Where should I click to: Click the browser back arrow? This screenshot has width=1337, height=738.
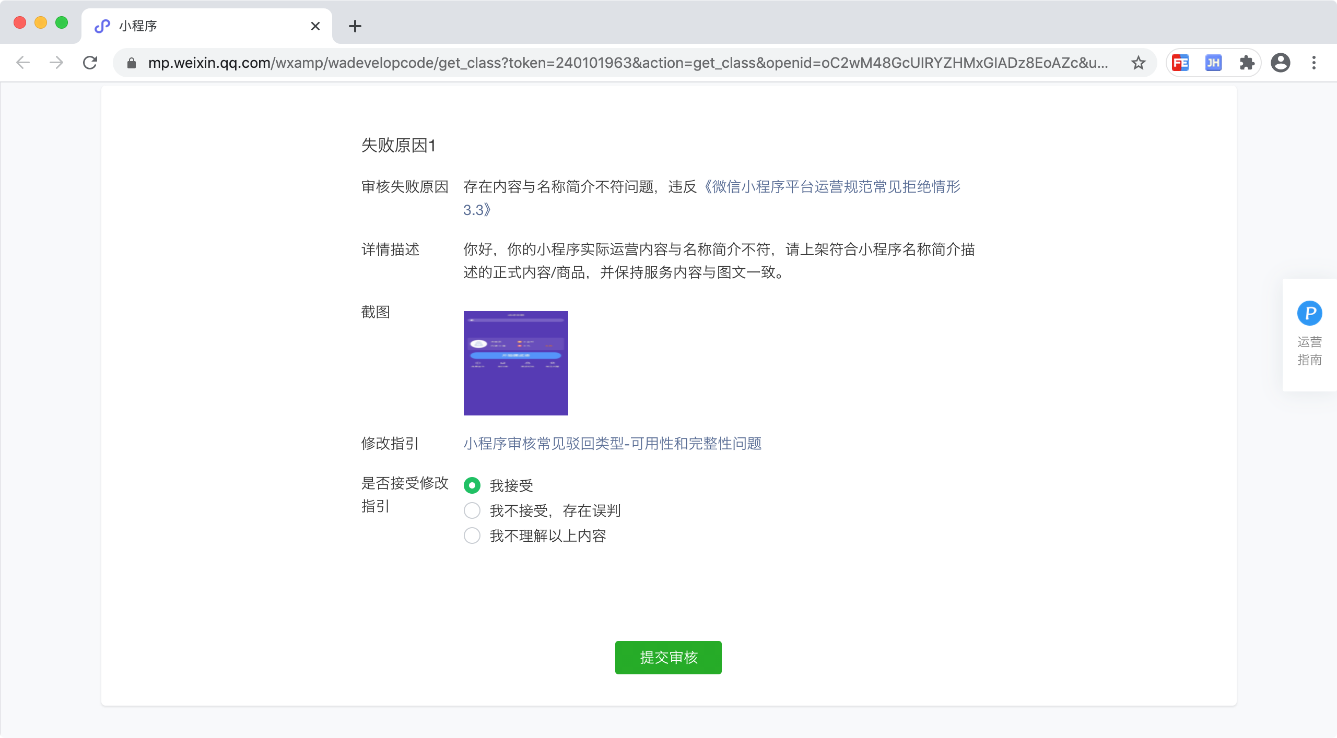(23, 63)
